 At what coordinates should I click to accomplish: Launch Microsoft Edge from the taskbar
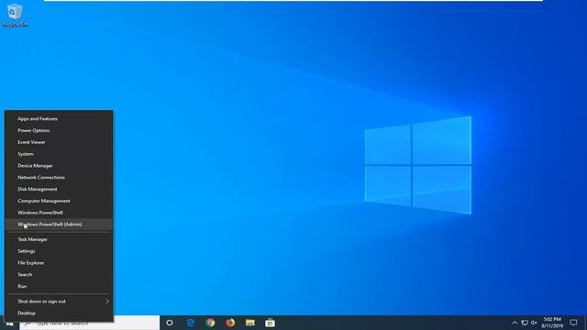(191, 323)
